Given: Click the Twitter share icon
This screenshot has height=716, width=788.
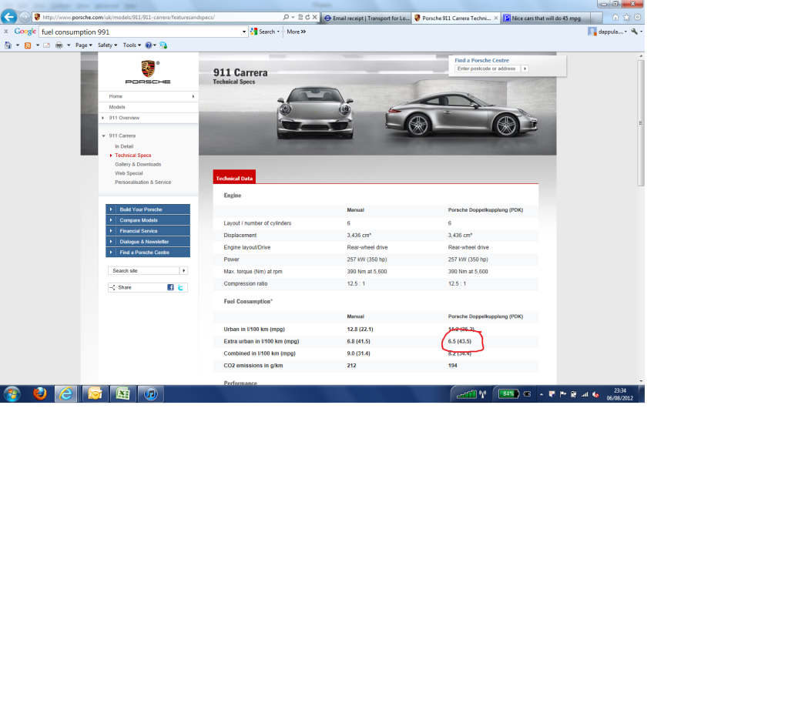Looking at the screenshot, I should click(x=180, y=287).
